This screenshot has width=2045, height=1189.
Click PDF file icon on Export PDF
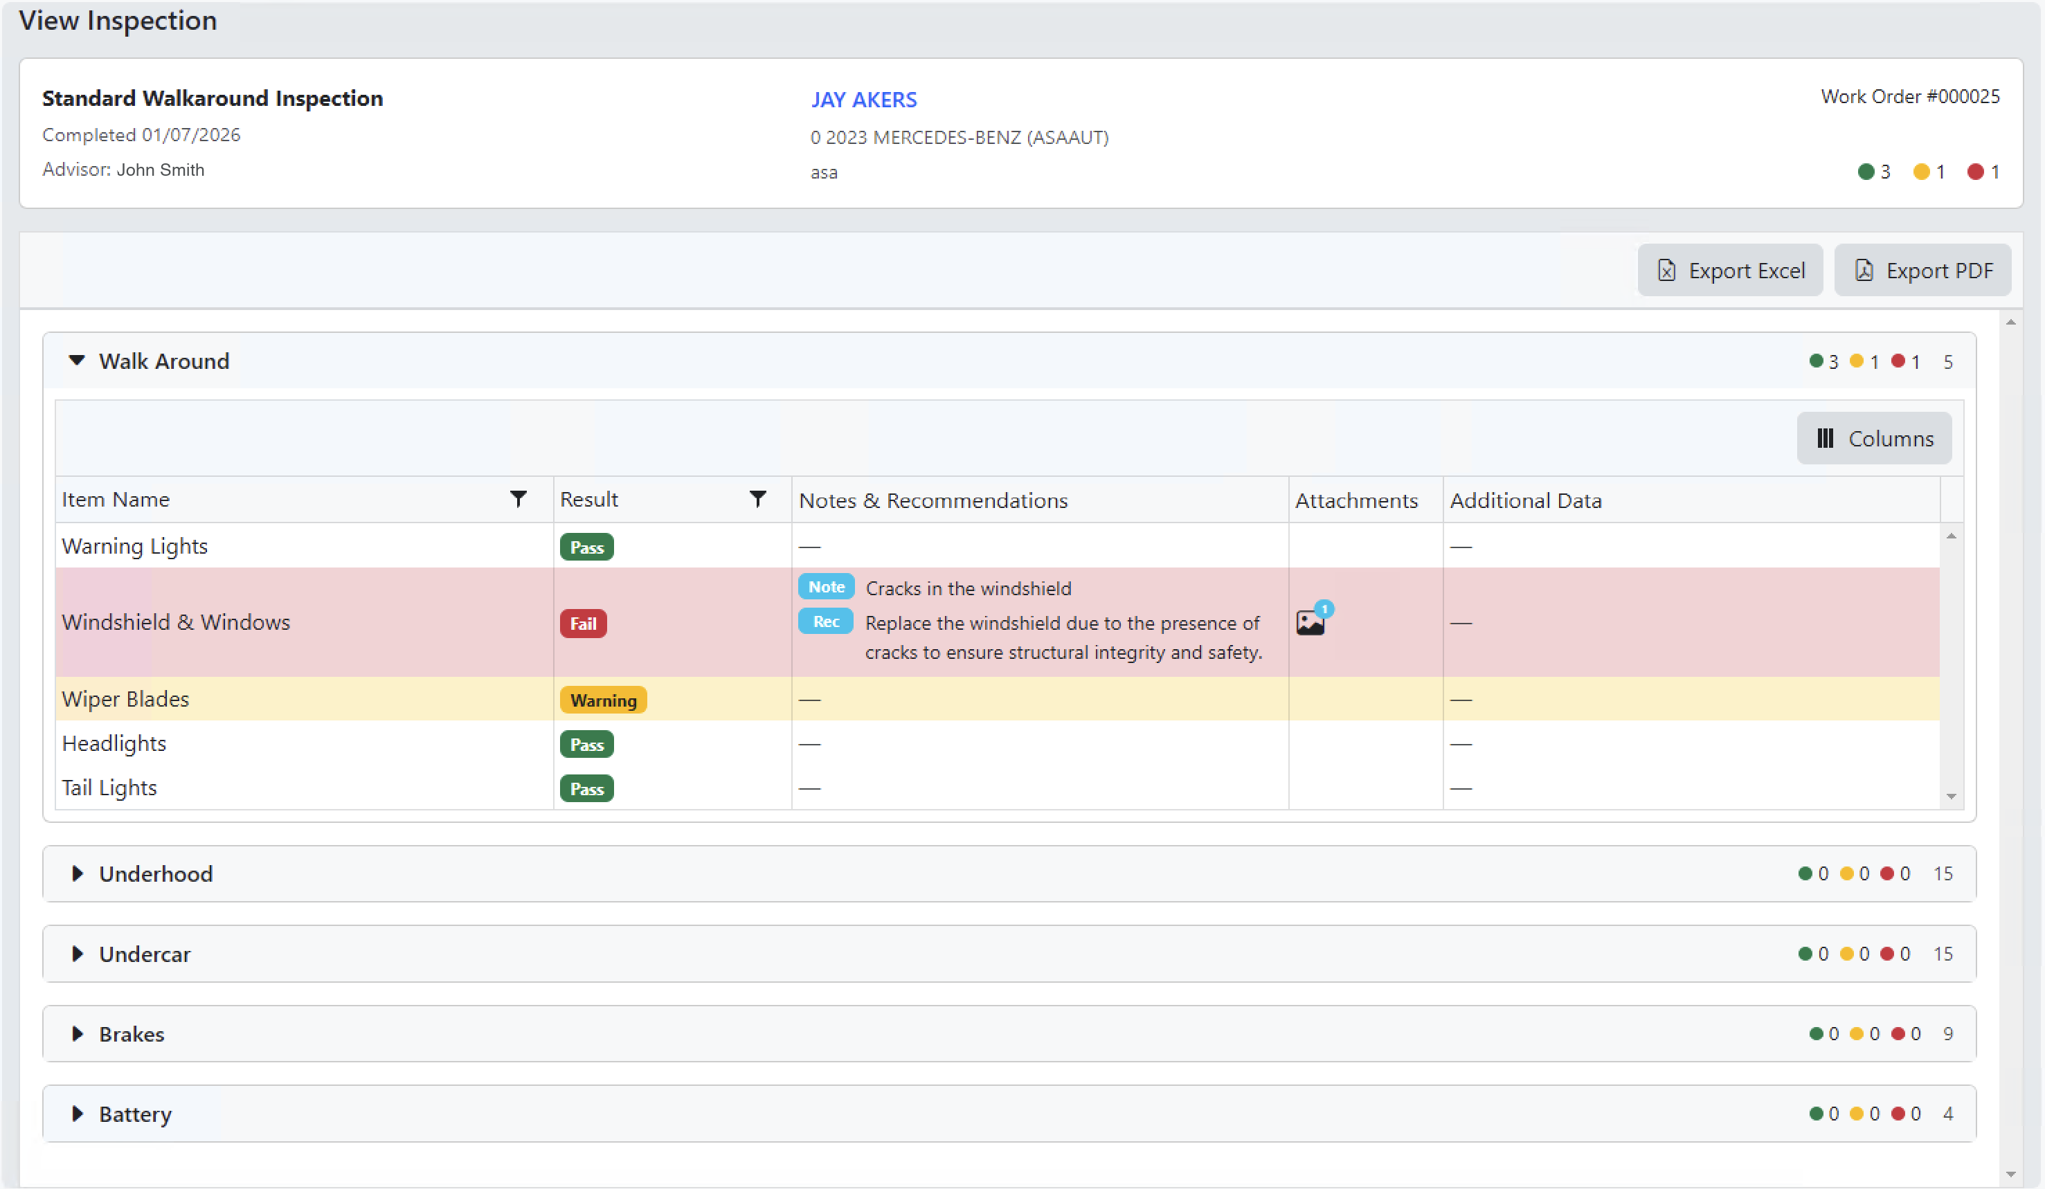coord(1864,270)
